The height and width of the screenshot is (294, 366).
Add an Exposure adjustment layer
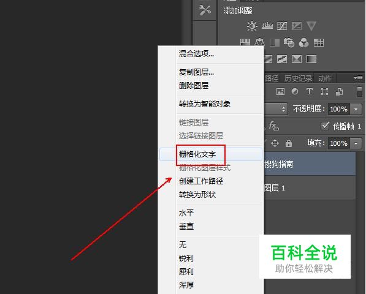point(297,26)
